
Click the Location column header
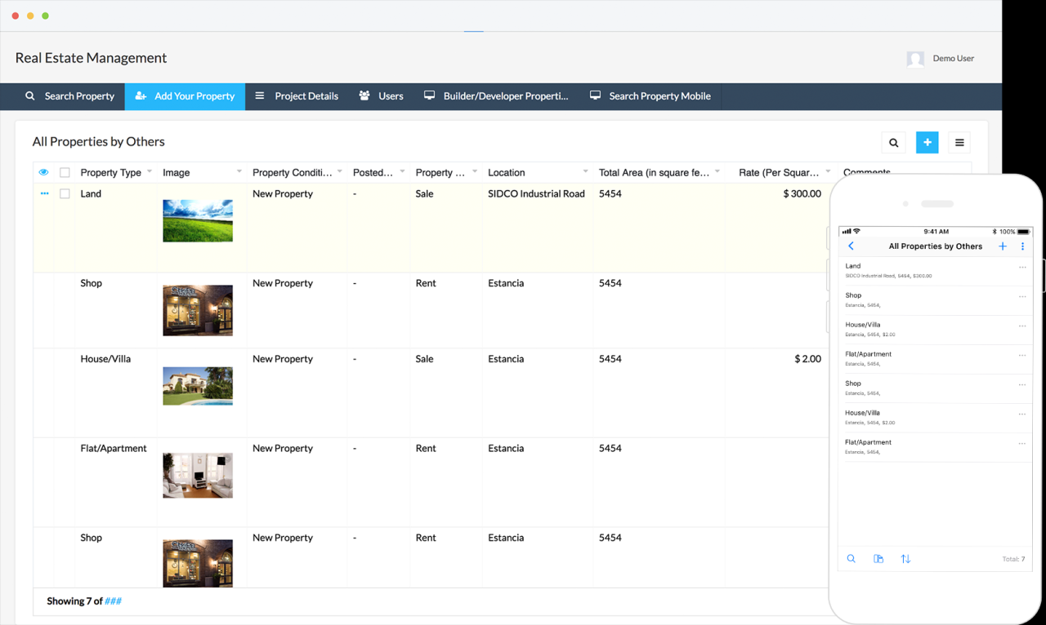pyautogui.click(x=507, y=173)
